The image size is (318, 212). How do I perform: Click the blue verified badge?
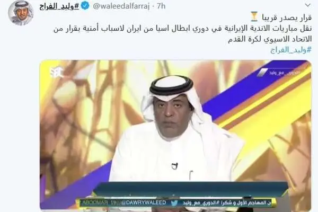(85, 6)
